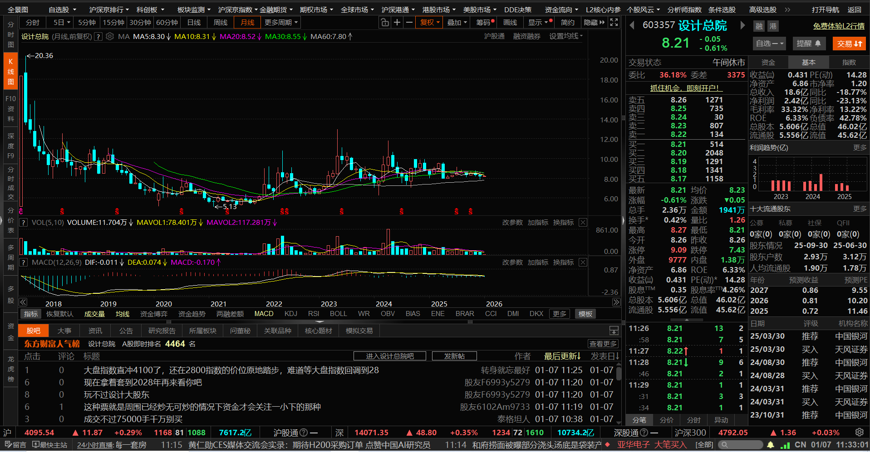The image size is (870, 452).
Task: Toggle 沪股通 overlay on chart
Action: (x=494, y=36)
